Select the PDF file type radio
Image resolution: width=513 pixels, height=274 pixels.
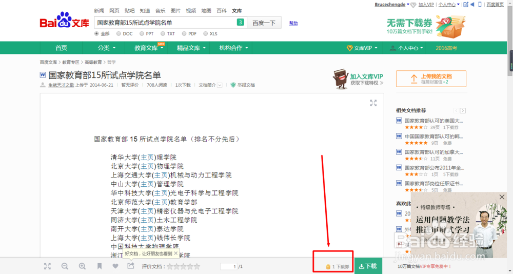pyautogui.click(x=184, y=34)
